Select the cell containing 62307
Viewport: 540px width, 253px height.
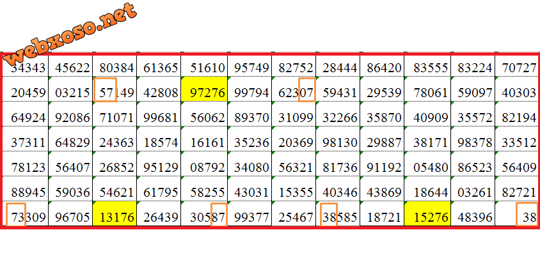click(x=294, y=89)
